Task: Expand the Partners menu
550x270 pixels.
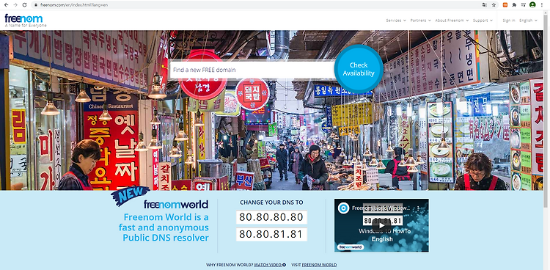Action: pos(421,21)
